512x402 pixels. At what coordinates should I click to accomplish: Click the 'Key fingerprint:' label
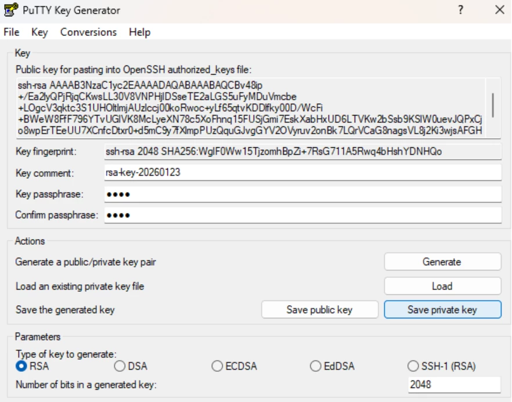[46, 151]
